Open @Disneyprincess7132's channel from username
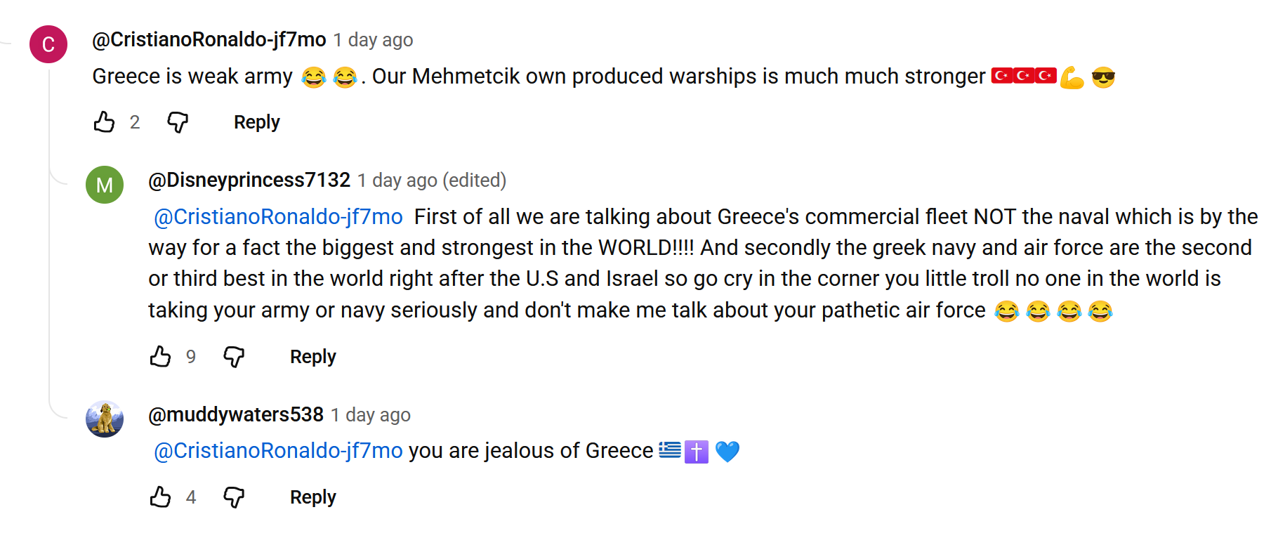 (x=249, y=181)
